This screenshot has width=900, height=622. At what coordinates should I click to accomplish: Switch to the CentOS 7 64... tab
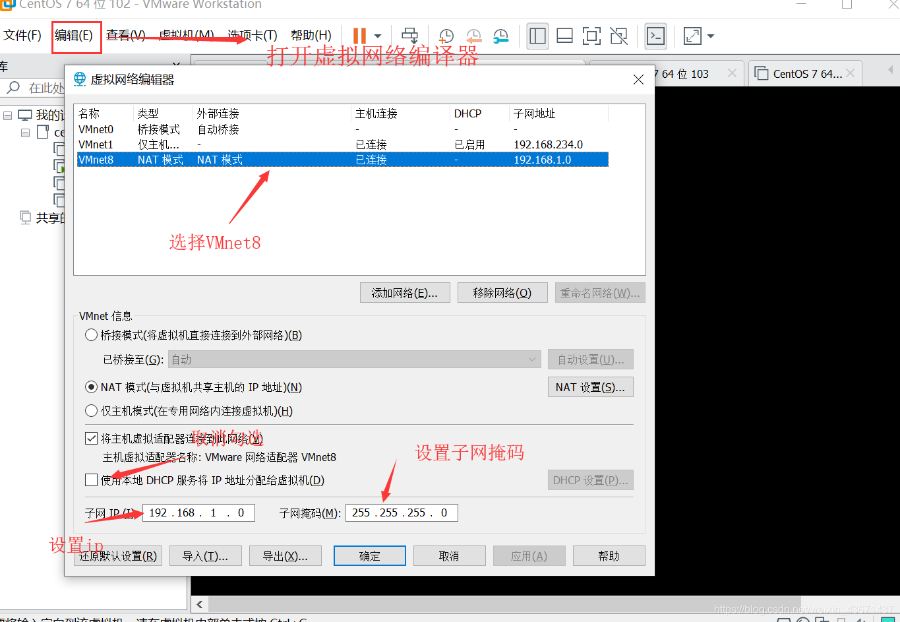[805, 73]
